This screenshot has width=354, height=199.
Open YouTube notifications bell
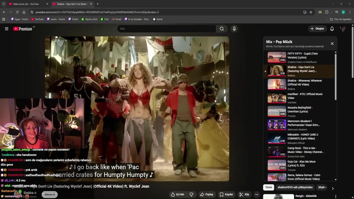click(x=332, y=29)
